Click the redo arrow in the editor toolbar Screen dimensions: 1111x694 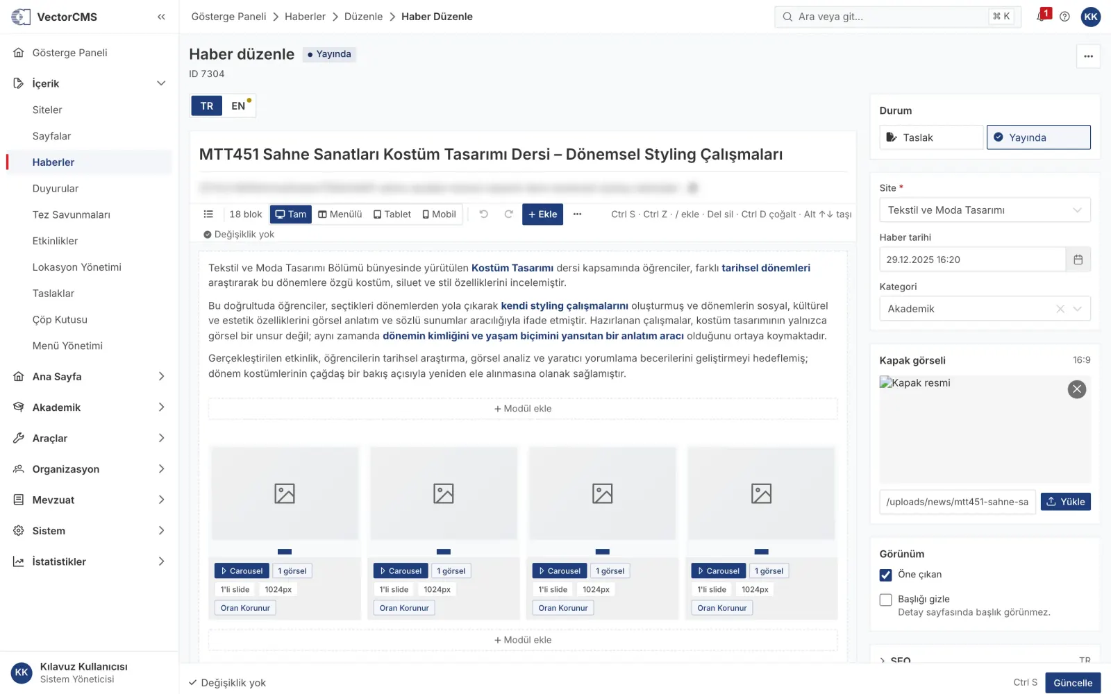(x=508, y=214)
